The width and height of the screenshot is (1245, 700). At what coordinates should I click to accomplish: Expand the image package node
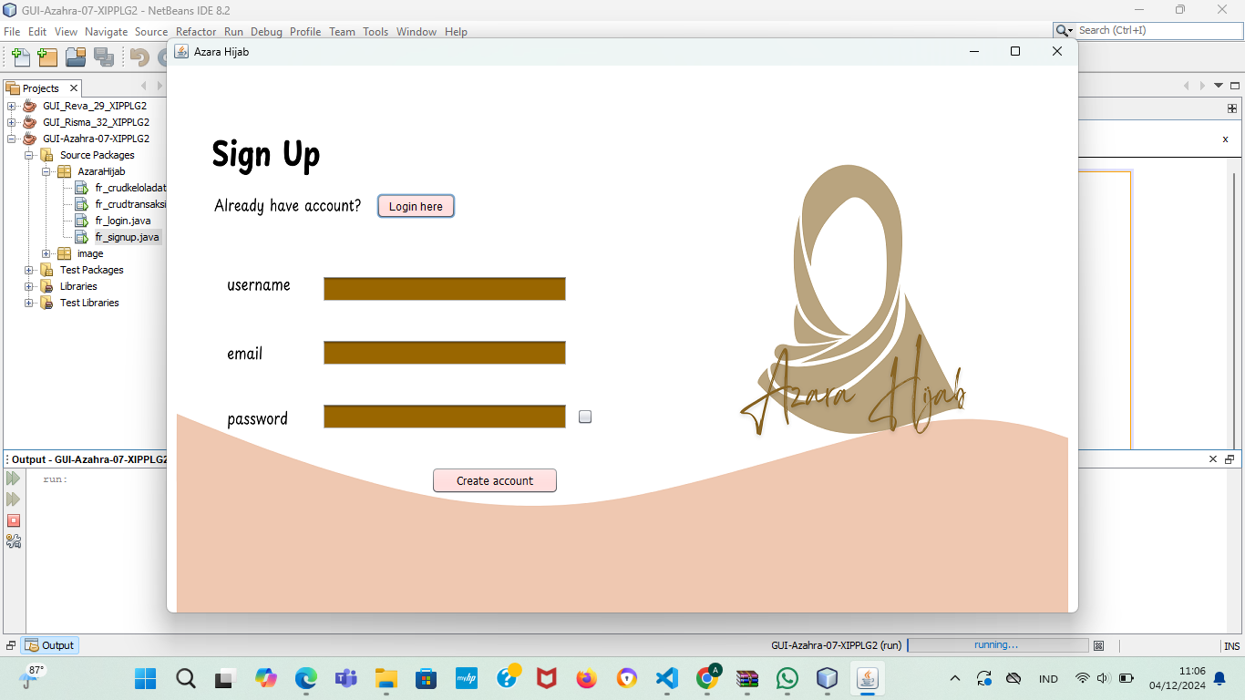click(x=46, y=253)
